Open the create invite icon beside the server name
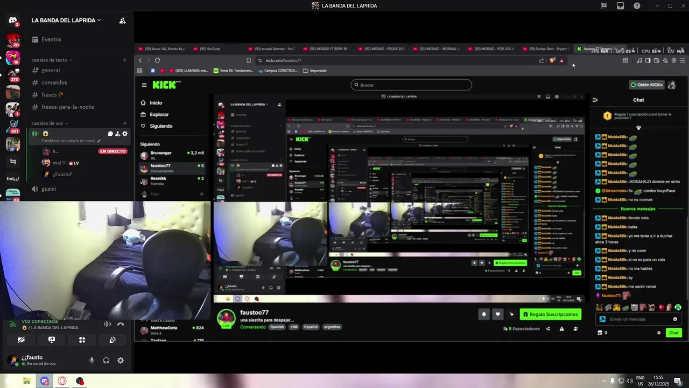Viewport: 689px width, 388px height. tap(122, 20)
